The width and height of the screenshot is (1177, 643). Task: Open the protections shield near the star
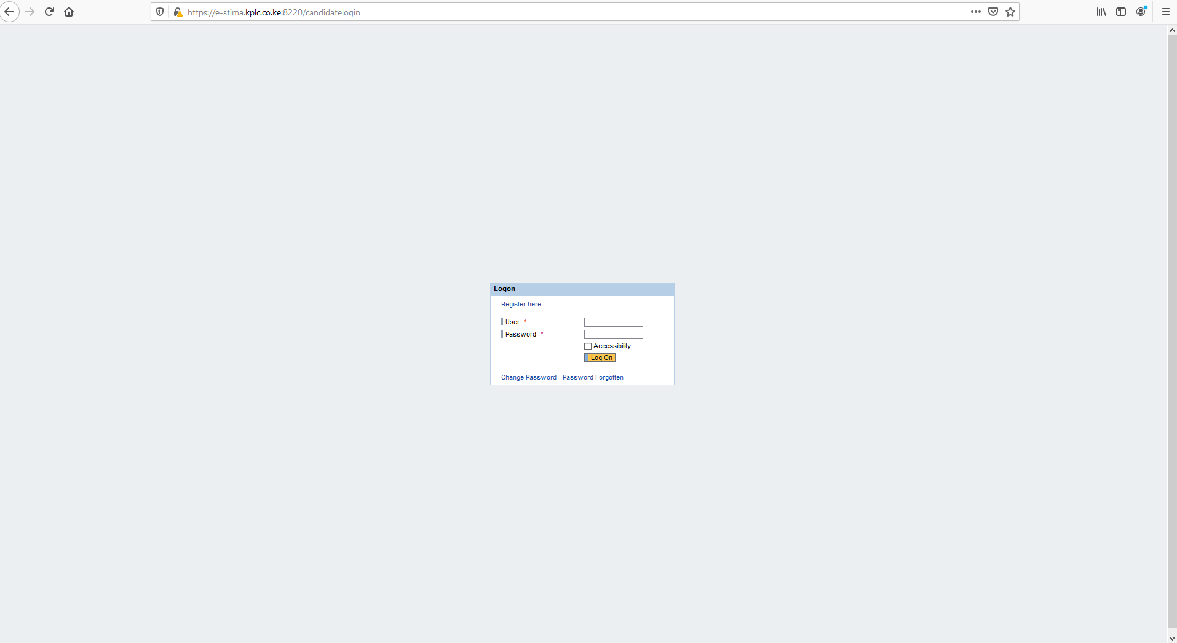pos(993,12)
